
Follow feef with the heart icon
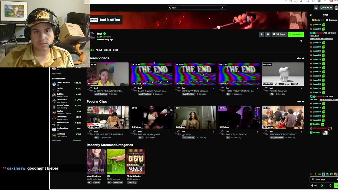click(x=268, y=34)
